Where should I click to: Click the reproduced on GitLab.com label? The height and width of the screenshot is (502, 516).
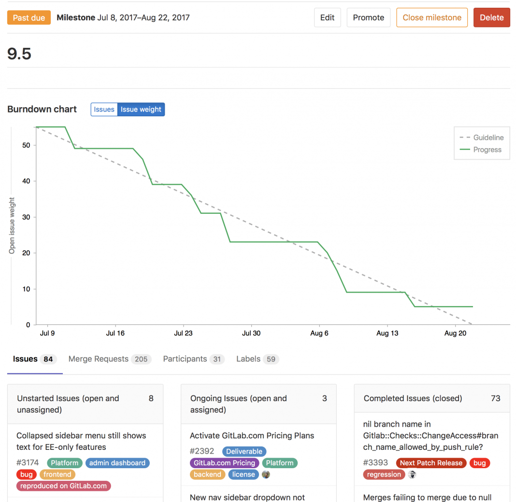(63, 486)
